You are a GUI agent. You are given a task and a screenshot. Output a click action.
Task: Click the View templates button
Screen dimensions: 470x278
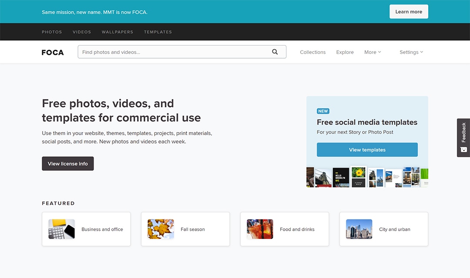pos(367,149)
